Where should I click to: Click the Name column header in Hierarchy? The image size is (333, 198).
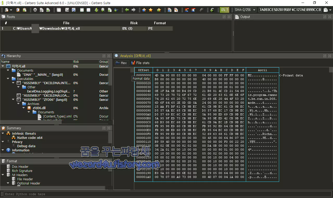tap(36, 61)
